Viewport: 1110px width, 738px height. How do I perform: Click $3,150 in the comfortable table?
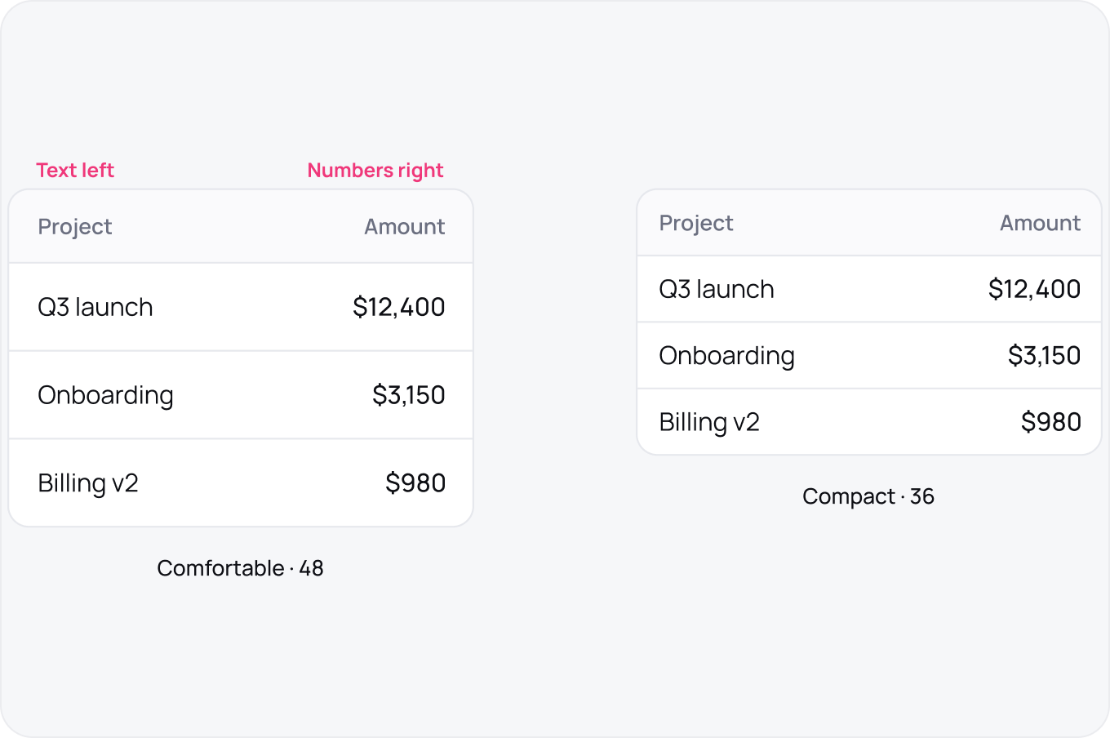tap(409, 395)
